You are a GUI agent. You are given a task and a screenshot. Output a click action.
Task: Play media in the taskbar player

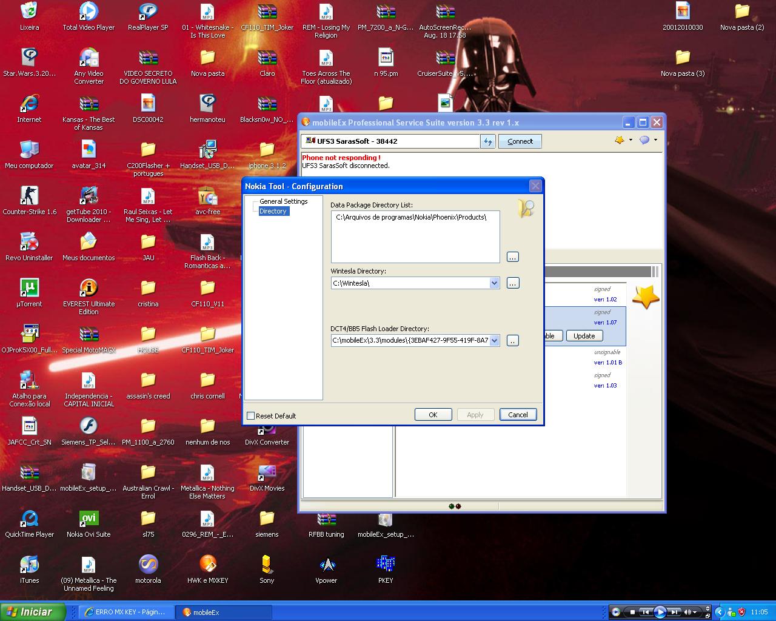[x=660, y=612]
